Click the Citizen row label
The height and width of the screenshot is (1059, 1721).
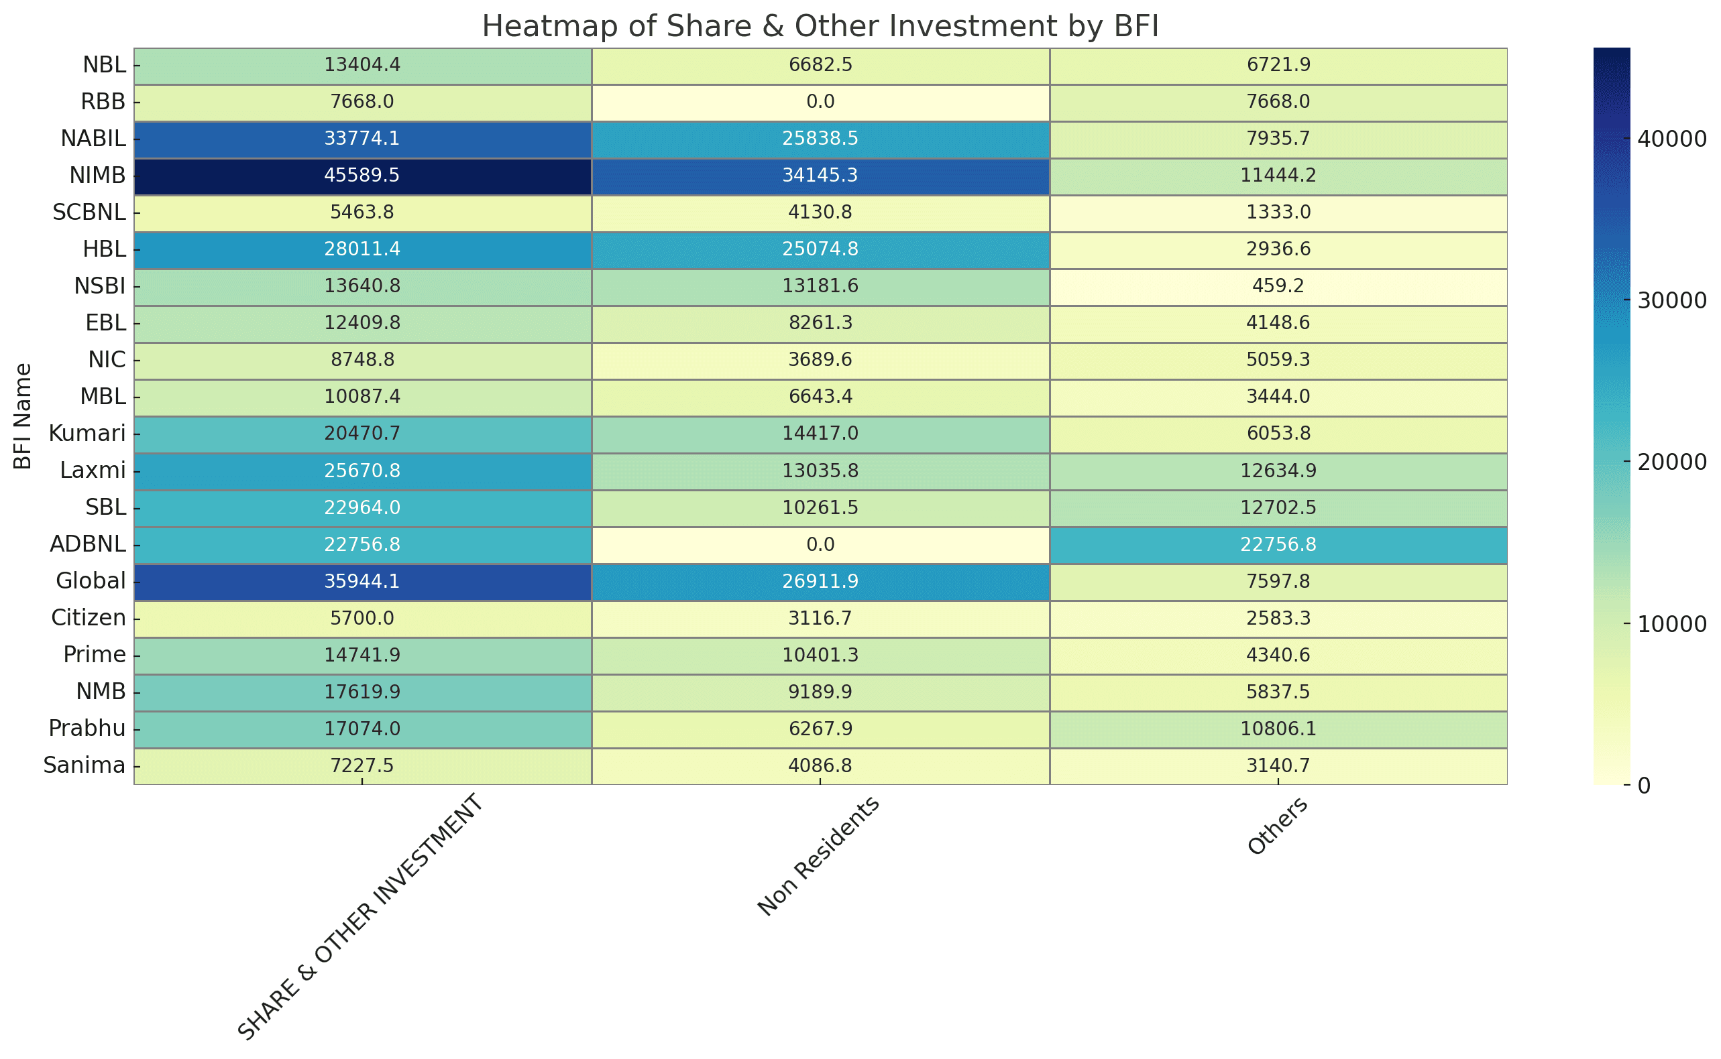click(89, 618)
